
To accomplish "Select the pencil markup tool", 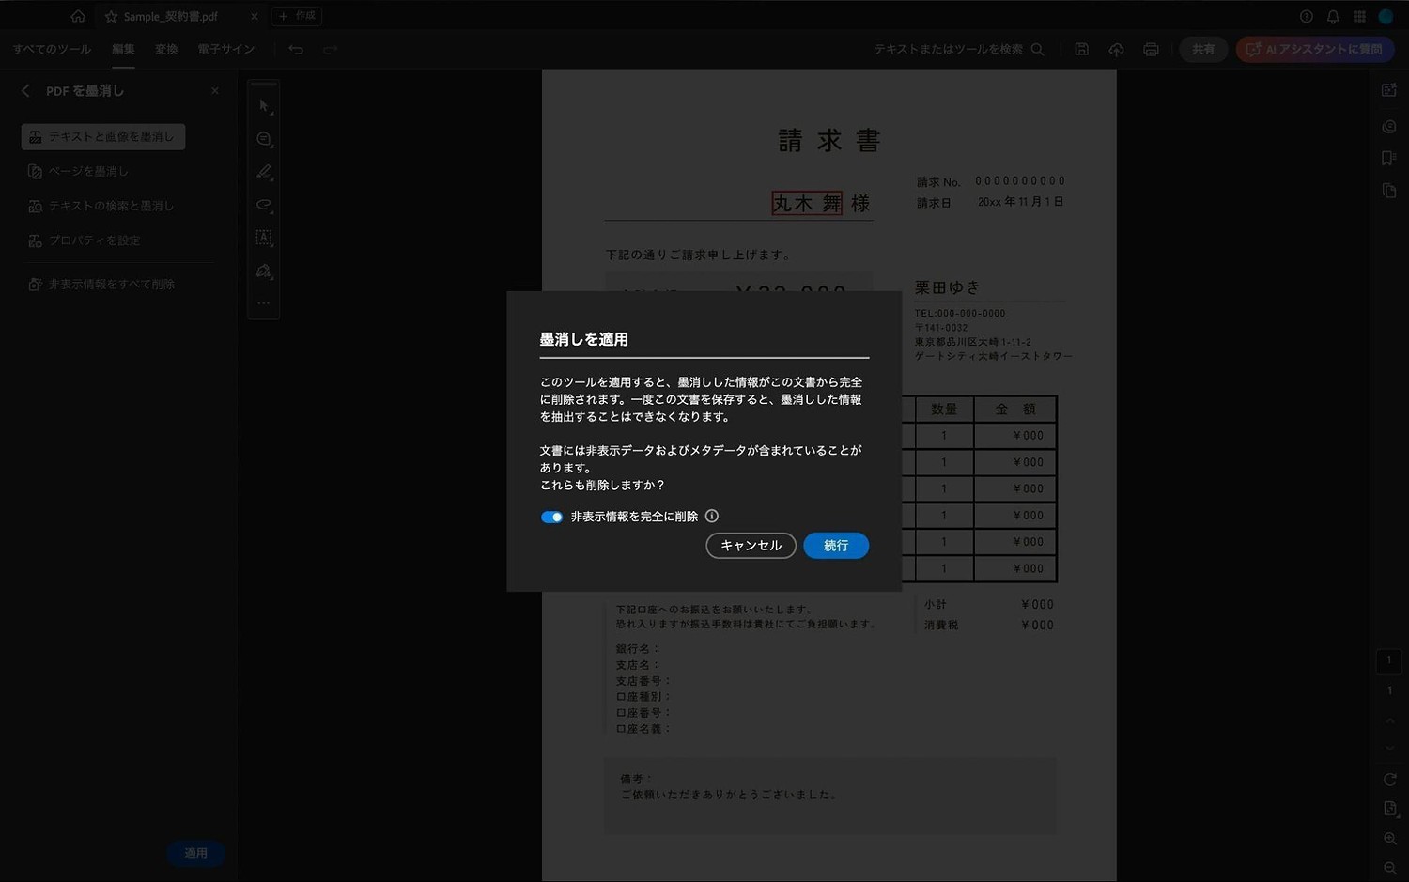I will pos(263,171).
